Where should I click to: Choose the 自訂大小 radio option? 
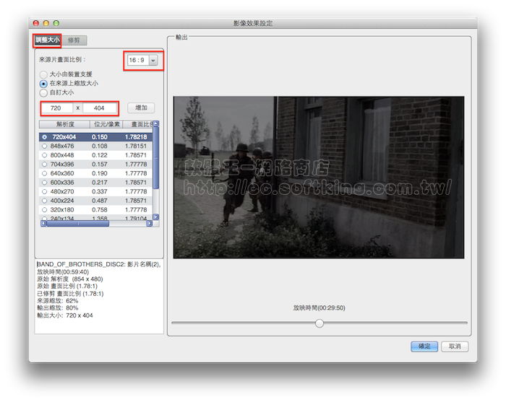[x=44, y=93]
